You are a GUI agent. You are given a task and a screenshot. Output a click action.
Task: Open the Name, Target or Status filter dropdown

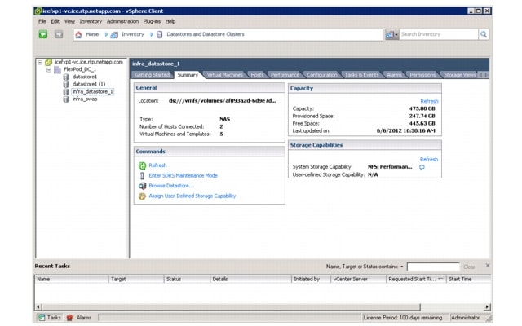(x=402, y=267)
